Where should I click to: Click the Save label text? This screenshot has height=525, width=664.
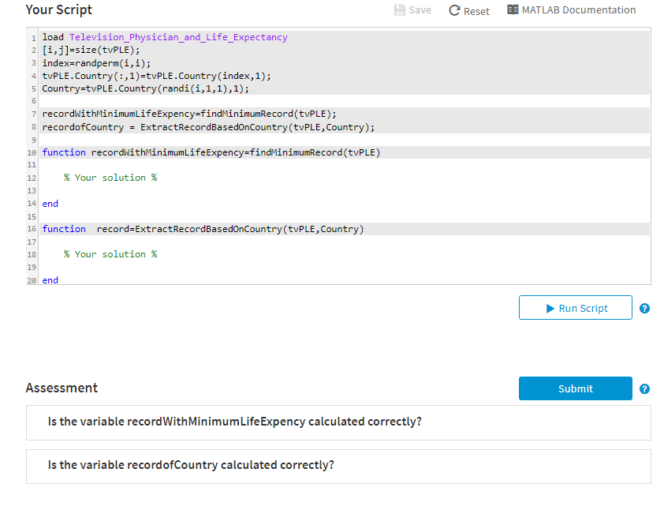coord(420,10)
